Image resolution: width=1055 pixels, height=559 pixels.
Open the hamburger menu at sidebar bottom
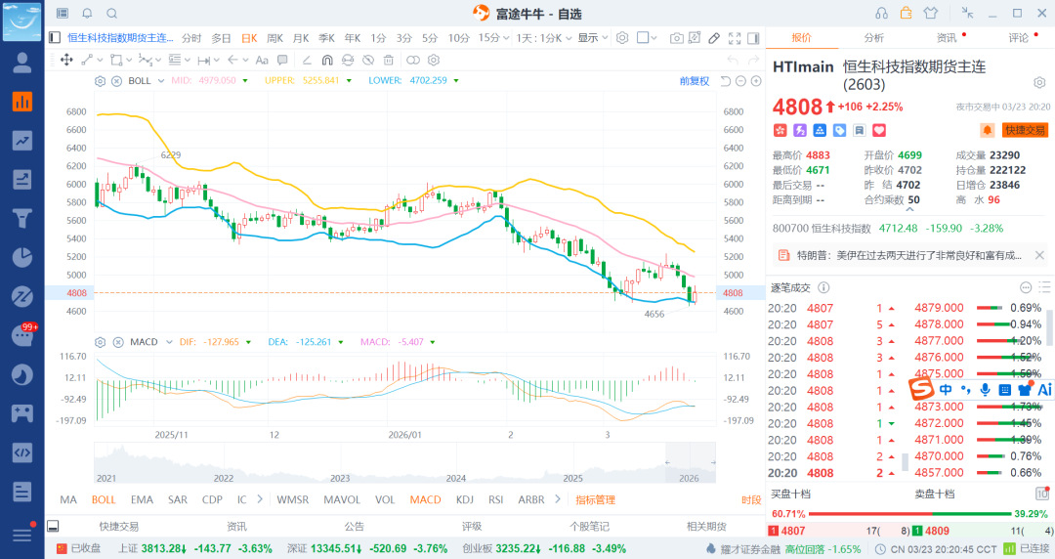tap(22, 535)
